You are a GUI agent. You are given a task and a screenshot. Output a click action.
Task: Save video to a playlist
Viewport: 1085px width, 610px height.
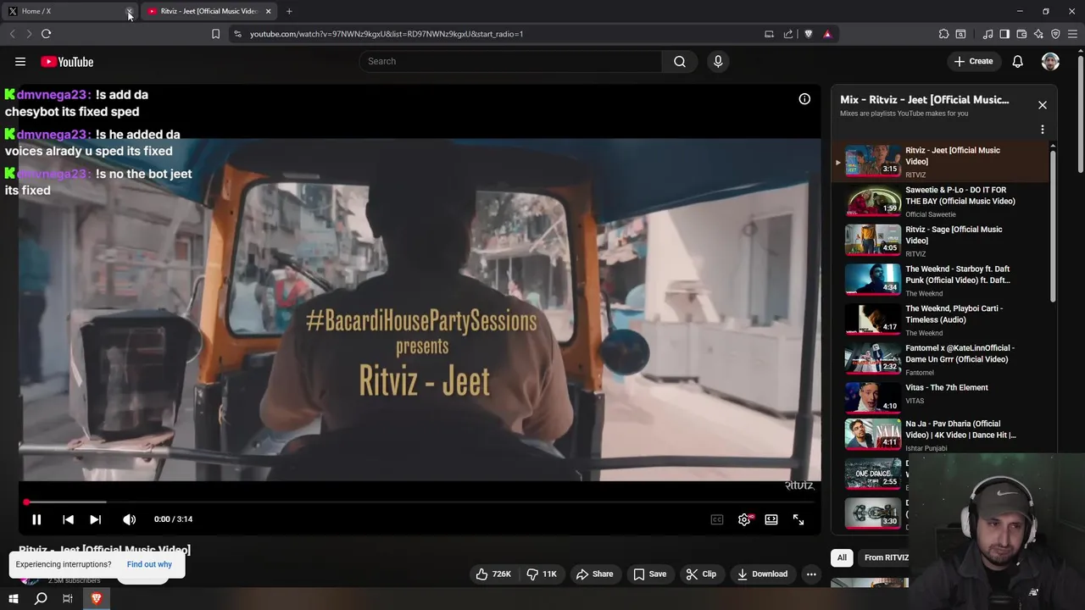pyautogui.click(x=649, y=574)
